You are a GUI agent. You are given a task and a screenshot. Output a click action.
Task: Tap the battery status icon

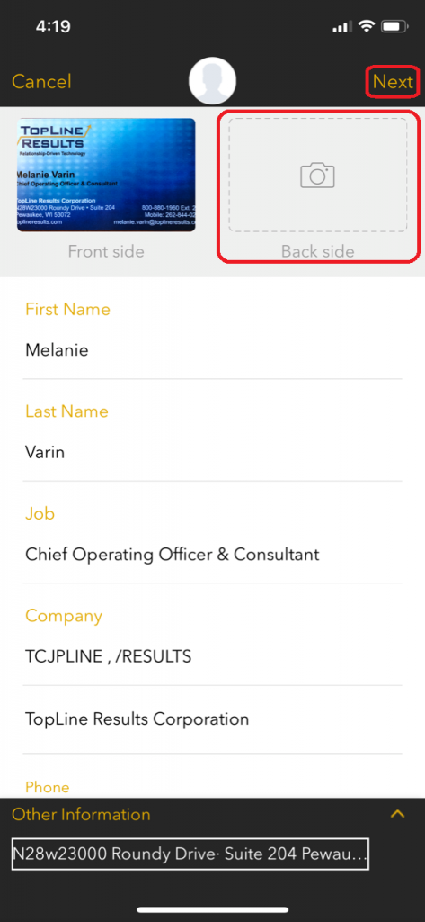(x=394, y=26)
